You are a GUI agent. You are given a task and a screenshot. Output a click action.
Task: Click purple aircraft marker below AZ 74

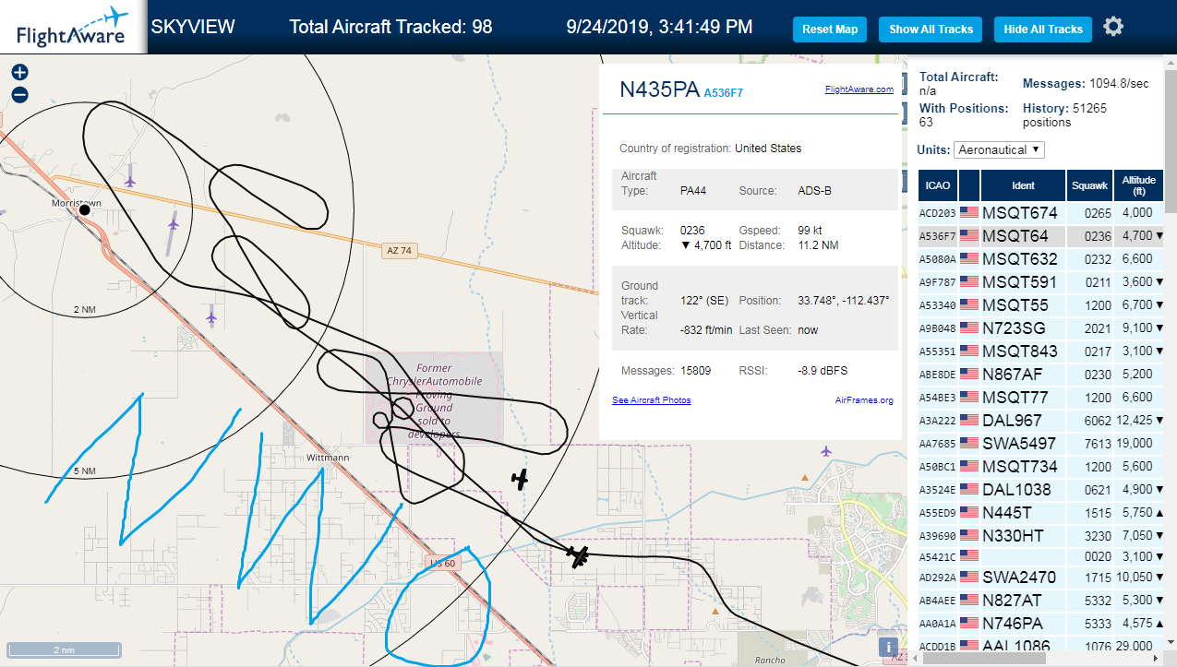click(211, 317)
